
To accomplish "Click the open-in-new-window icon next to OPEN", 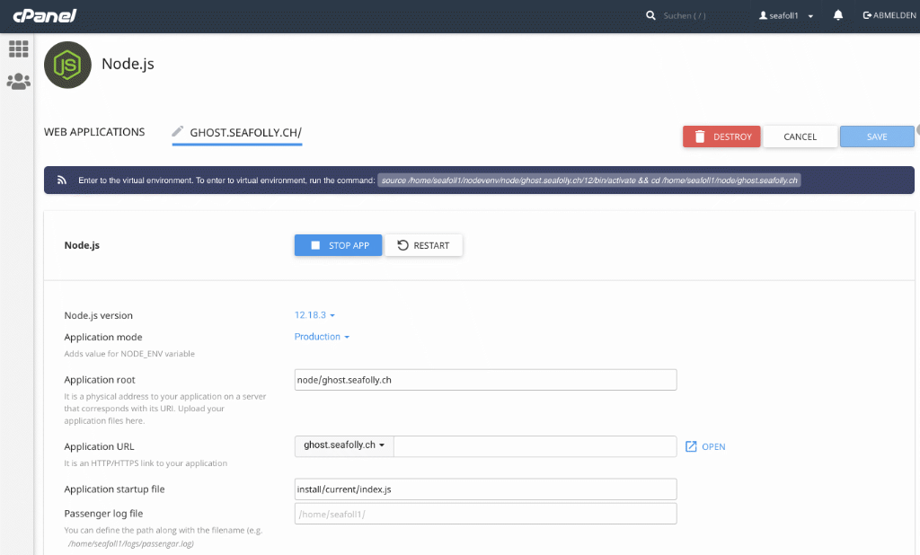I will [x=691, y=446].
